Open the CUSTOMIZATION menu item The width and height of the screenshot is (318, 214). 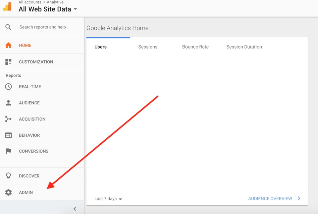(42, 62)
